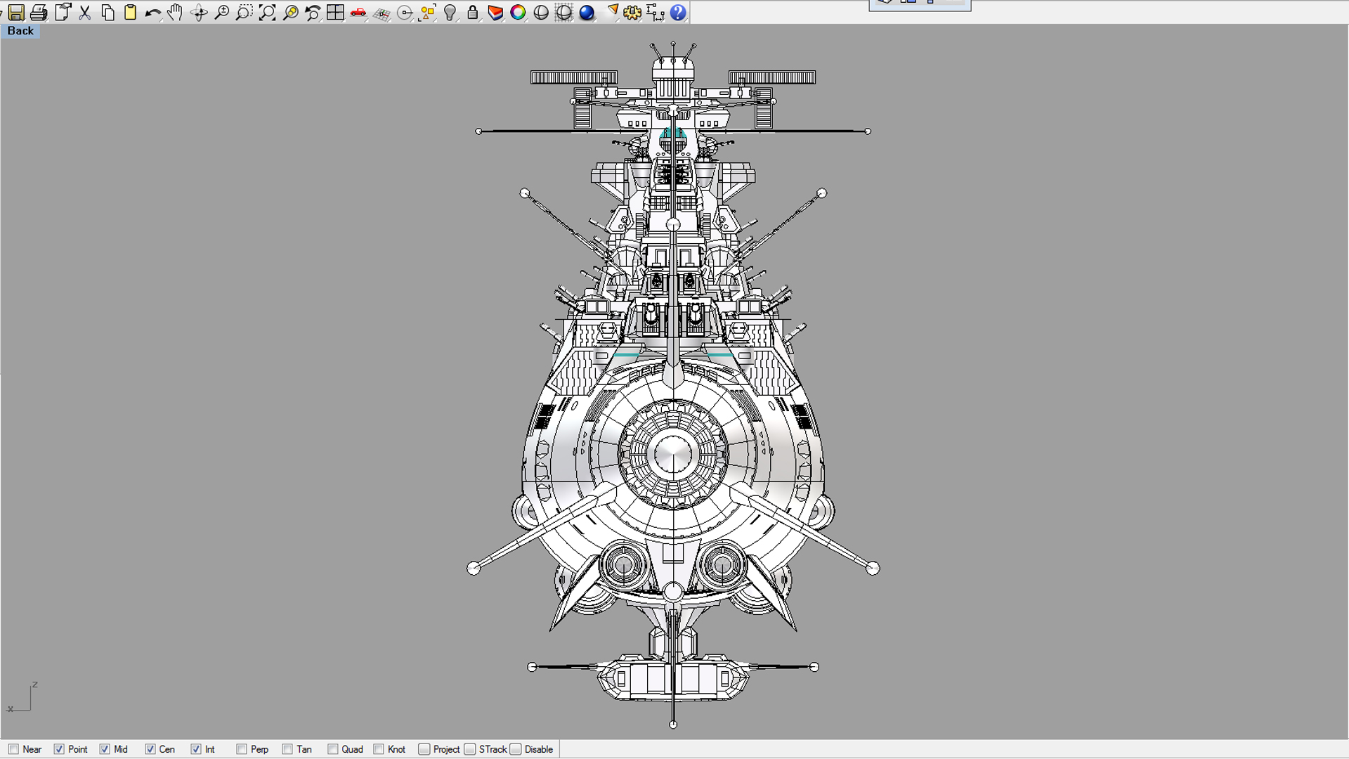Click the wireframe mesh sphere icon
1349x759 pixels.
pyautogui.click(x=563, y=13)
